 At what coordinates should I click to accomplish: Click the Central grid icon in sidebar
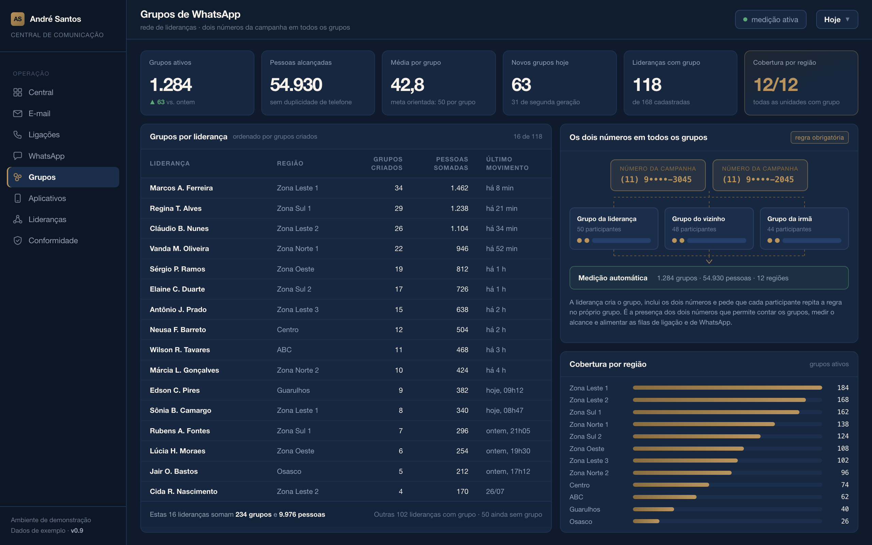coord(18,92)
